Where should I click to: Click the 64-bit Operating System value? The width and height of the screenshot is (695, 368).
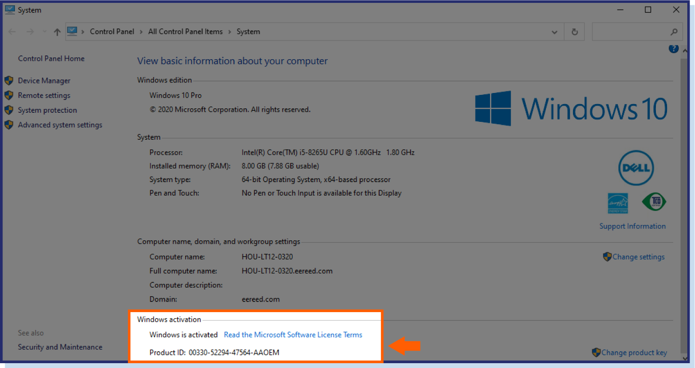316,179
